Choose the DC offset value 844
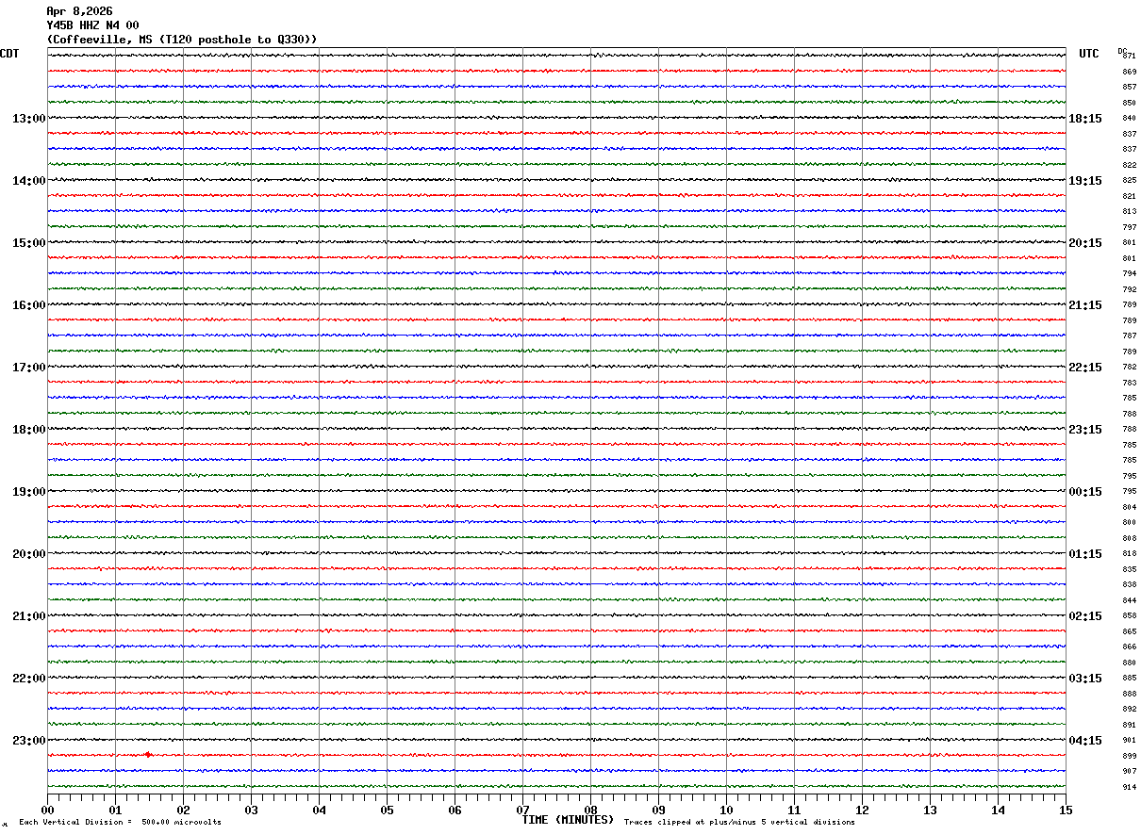The image size is (1141, 835). tap(1130, 600)
